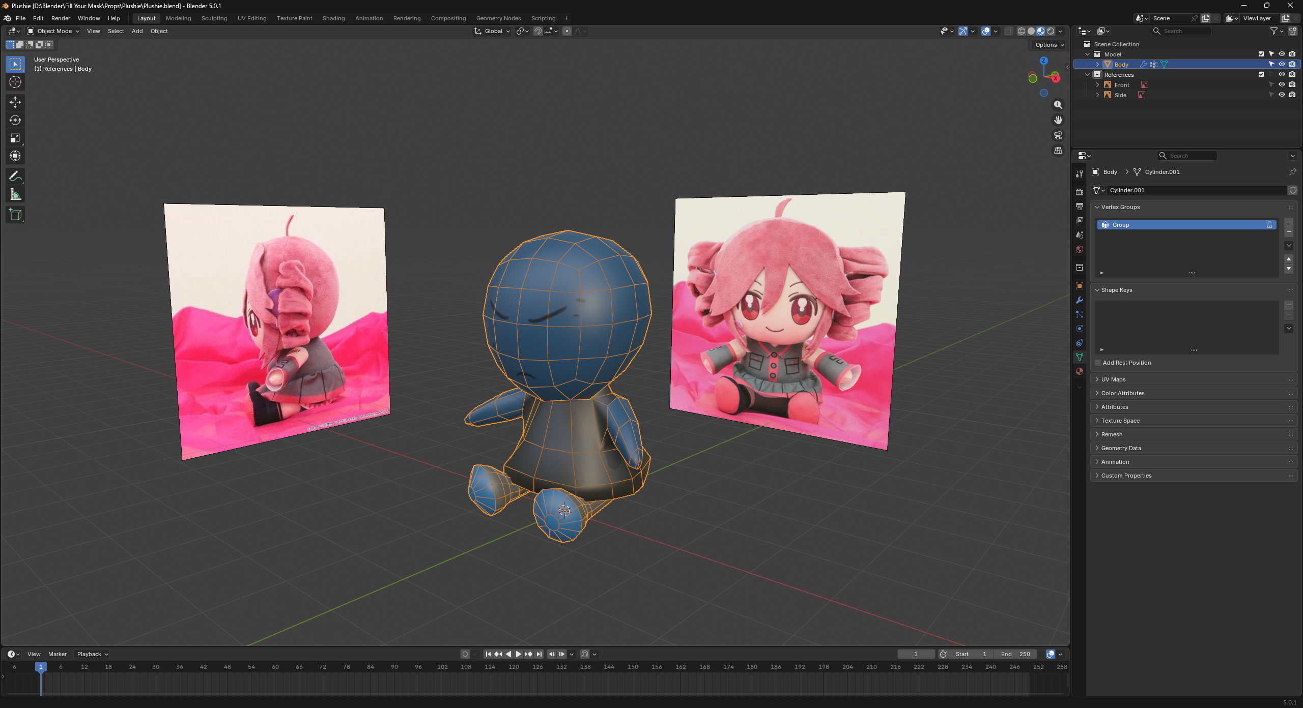Enable the Add Rest Position checkbox
Viewport: 1303px width, 708px height.
coord(1098,363)
